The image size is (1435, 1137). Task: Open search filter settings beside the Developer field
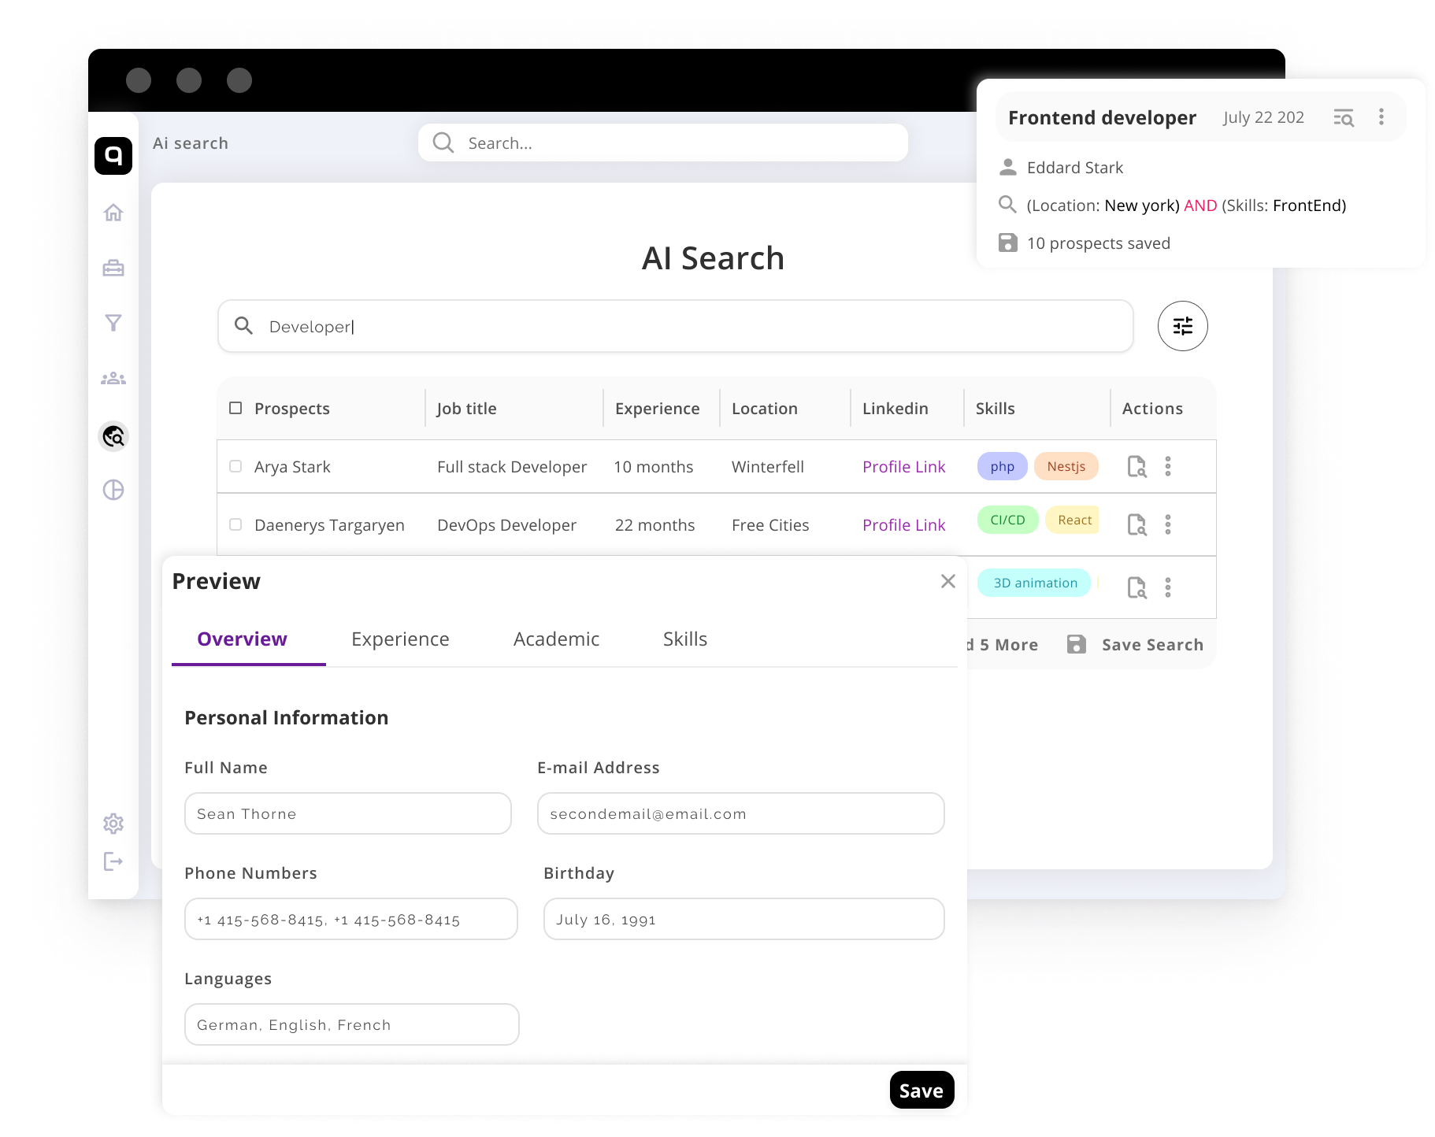(x=1182, y=325)
